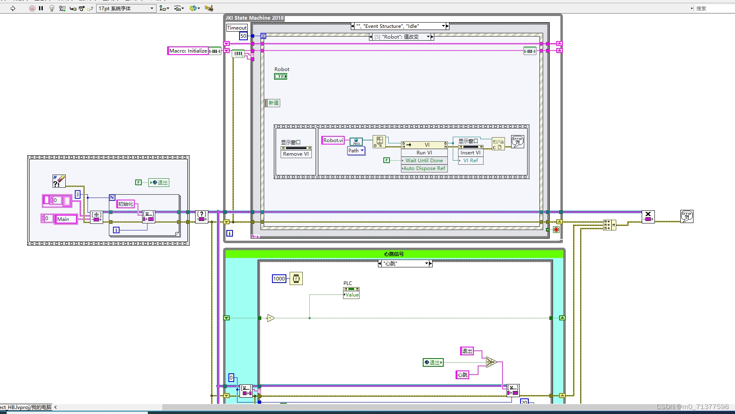Click the Clean Up Diagram icon
The image size is (735, 414).
[209, 8]
